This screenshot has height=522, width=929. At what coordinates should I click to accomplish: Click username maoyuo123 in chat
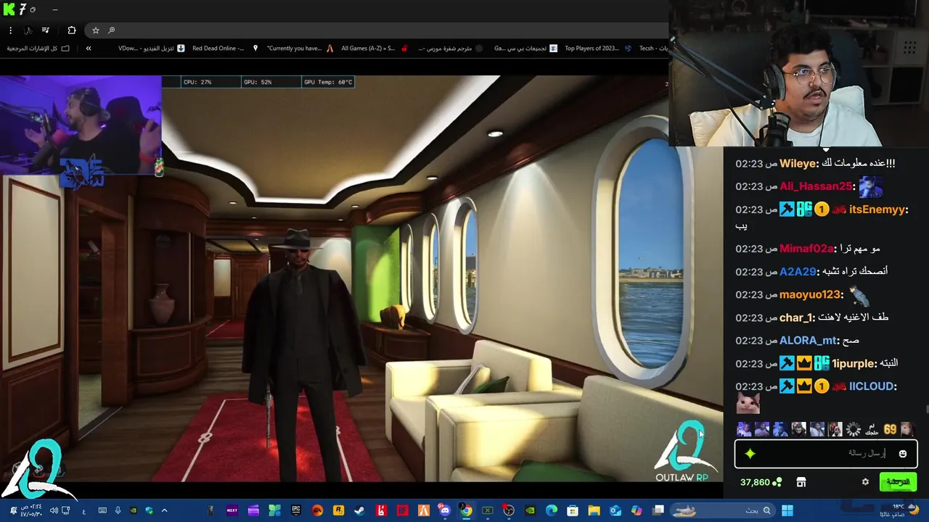[x=811, y=294]
